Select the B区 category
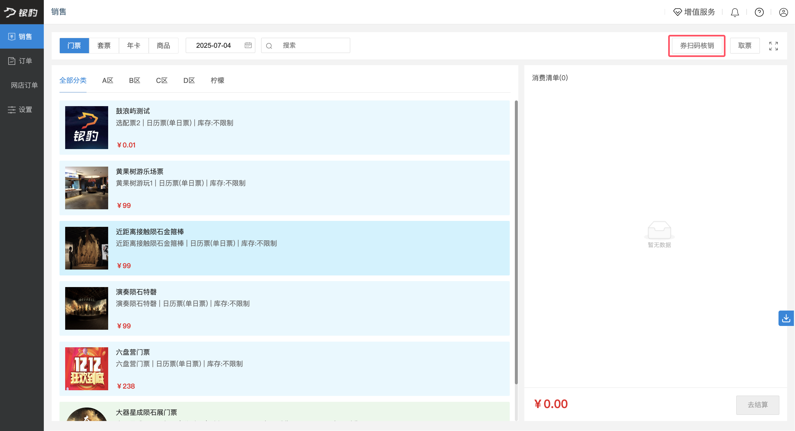The image size is (795, 431). tap(135, 80)
